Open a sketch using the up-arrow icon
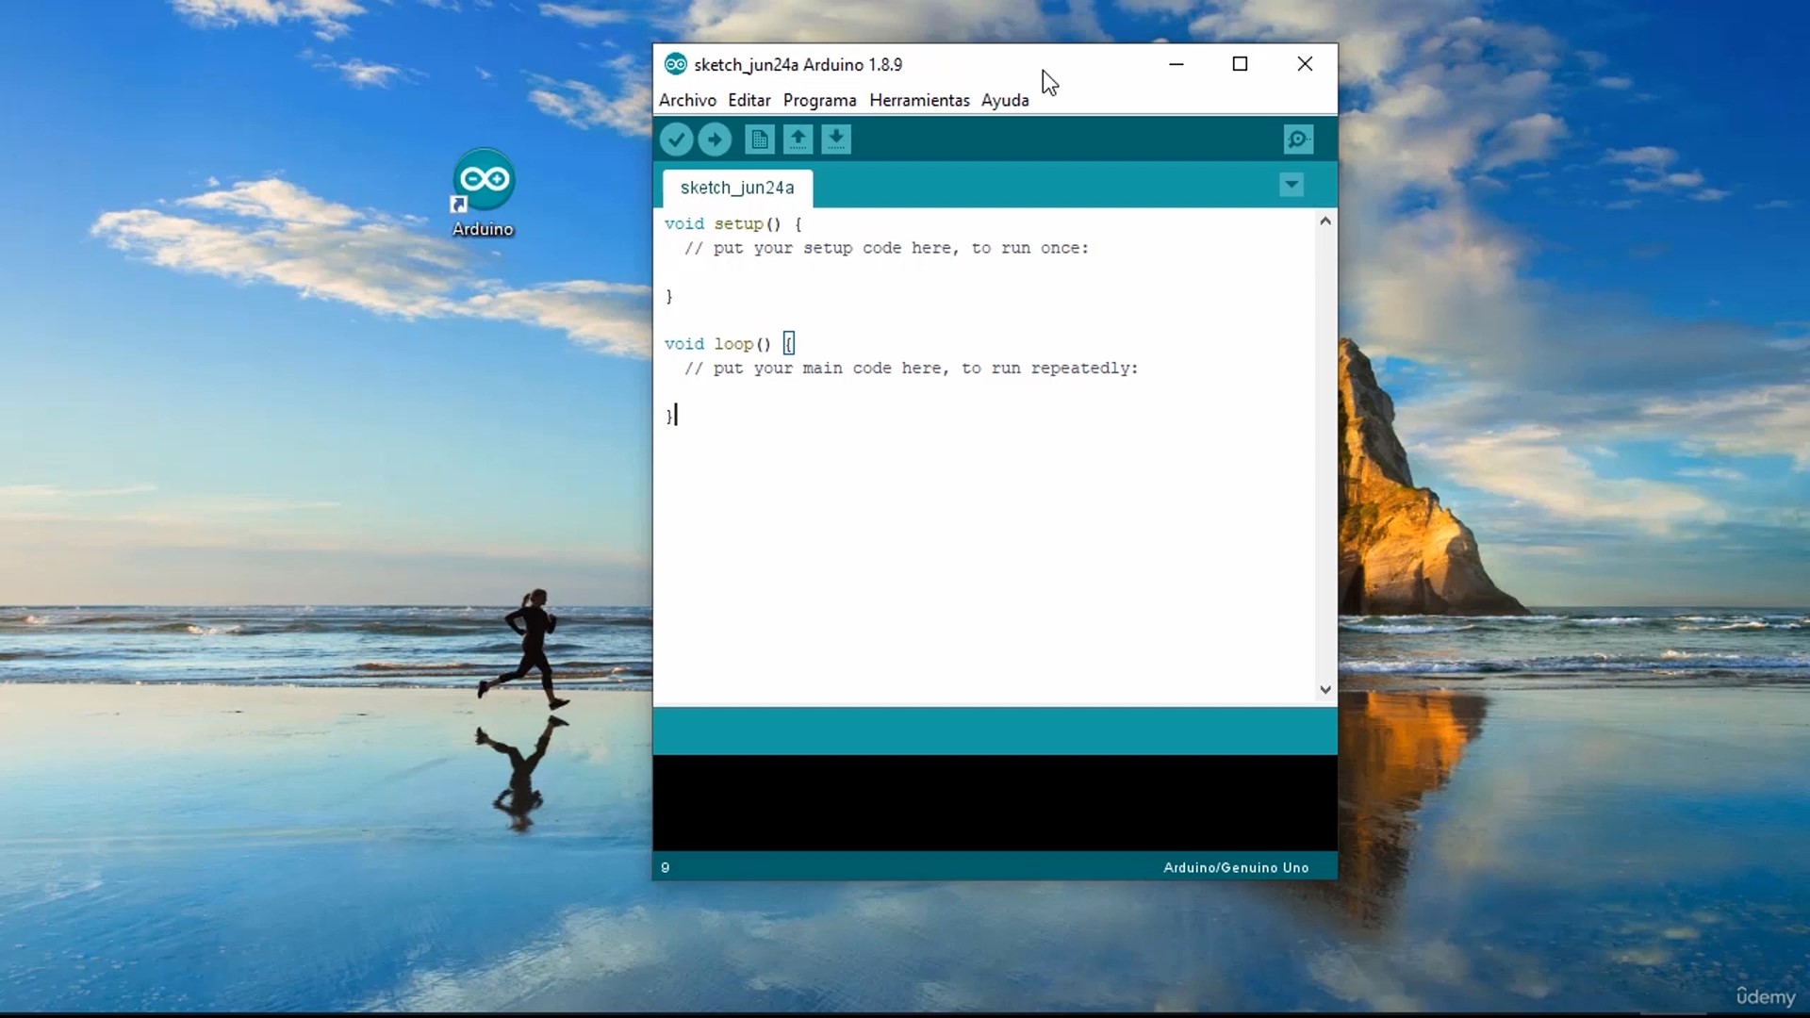 point(798,140)
